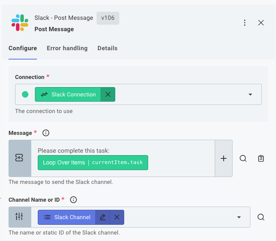
Task: Add a reference with Message plus button
Action: (224, 158)
